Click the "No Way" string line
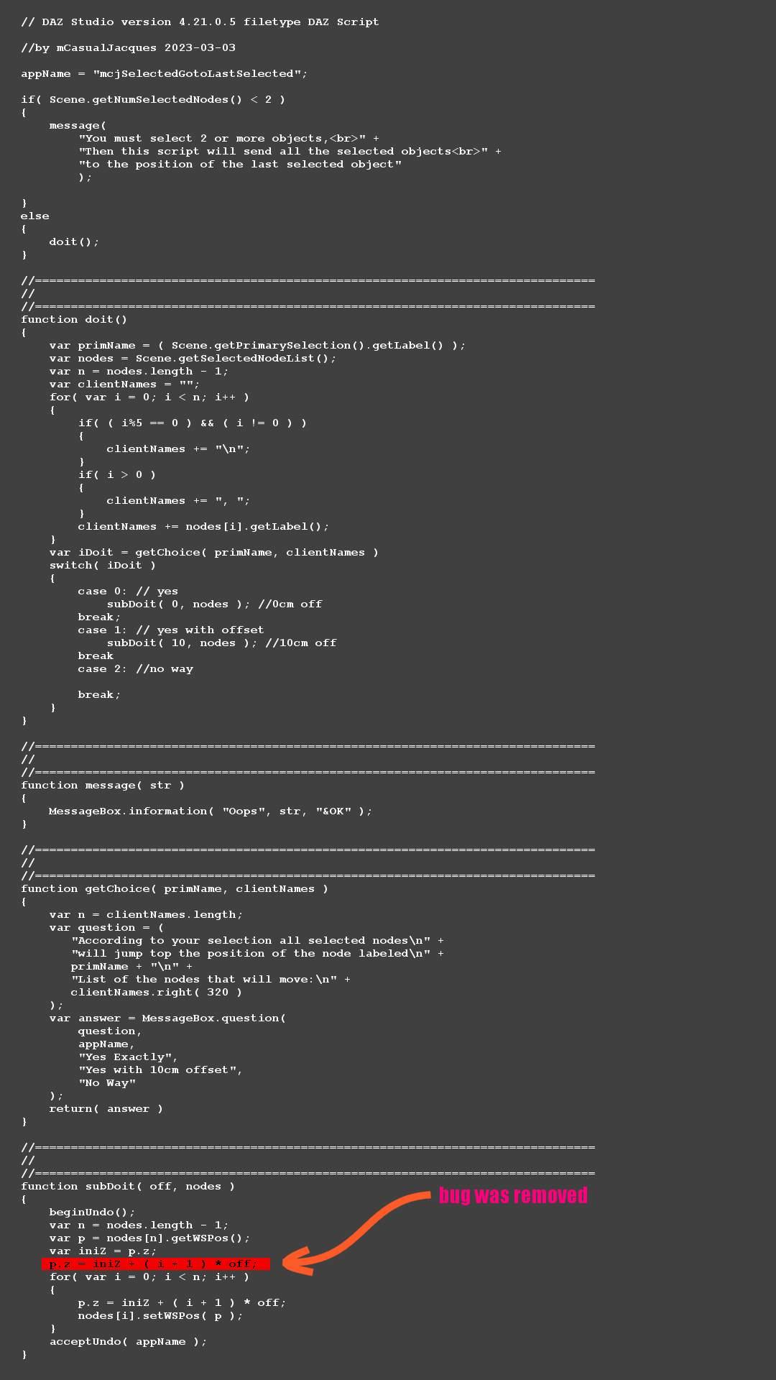776x1380 pixels. (x=107, y=1082)
